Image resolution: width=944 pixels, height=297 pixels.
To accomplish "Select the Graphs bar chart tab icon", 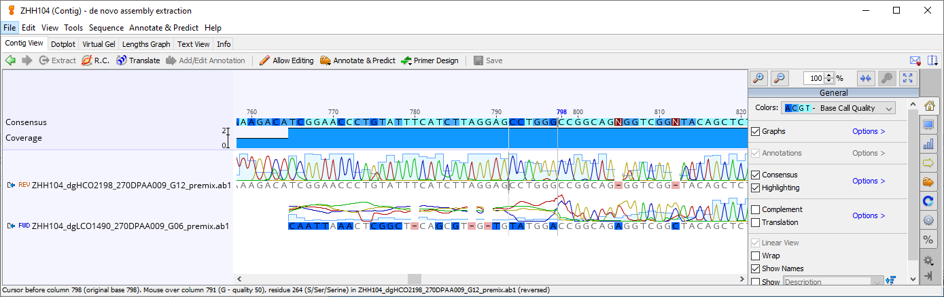I will click(x=928, y=144).
